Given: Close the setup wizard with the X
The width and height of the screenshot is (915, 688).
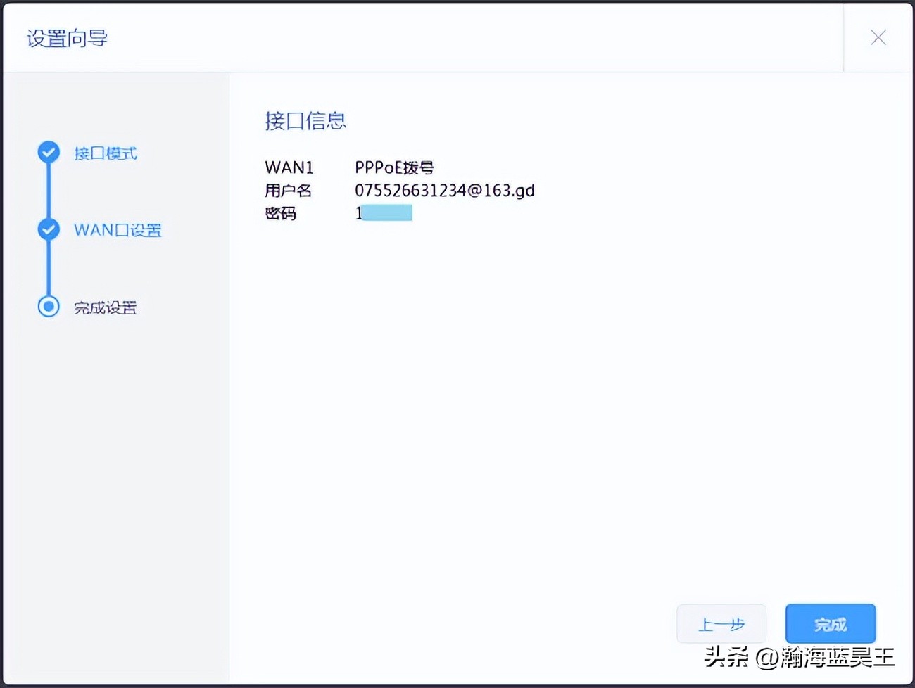Looking at the screenshot, I should (878, 38).
